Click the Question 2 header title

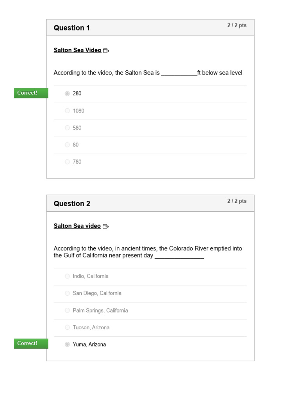click(72, 204)
